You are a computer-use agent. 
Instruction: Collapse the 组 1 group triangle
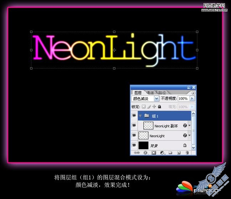click(x=140, y=116)
